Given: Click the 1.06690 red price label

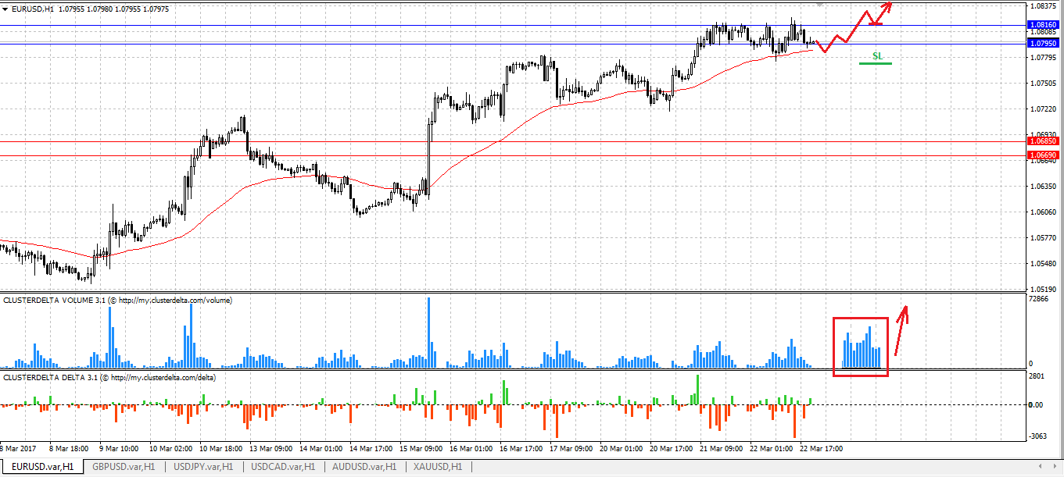Looking at the screenshot, I should point(1044,156).
